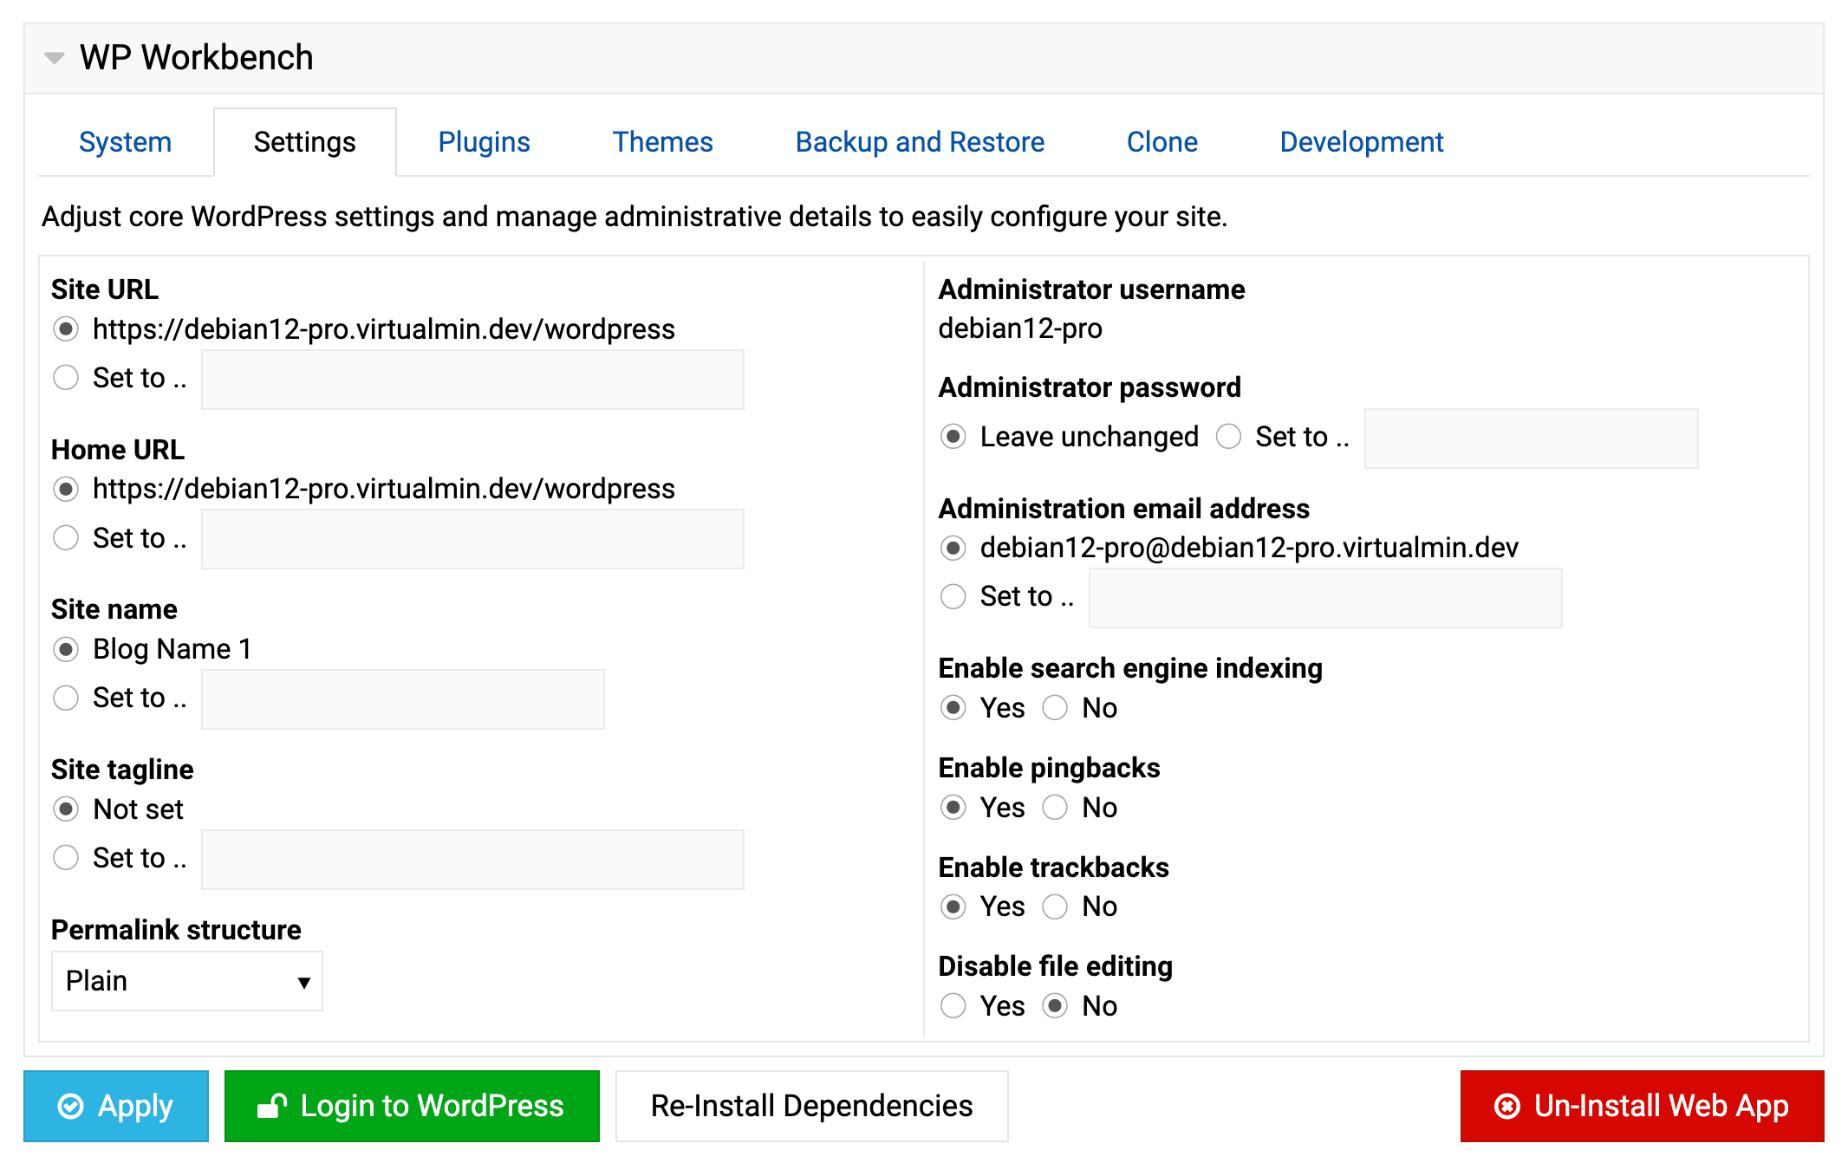
Task: Select Site name 'Set to ..' radio
Action: (66, 698)
